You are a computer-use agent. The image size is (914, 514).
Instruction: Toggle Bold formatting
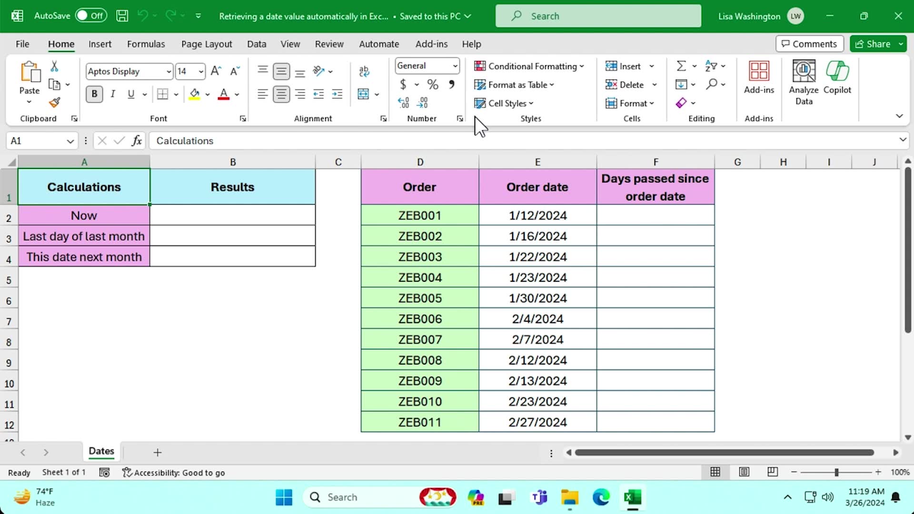coord(94,94)
